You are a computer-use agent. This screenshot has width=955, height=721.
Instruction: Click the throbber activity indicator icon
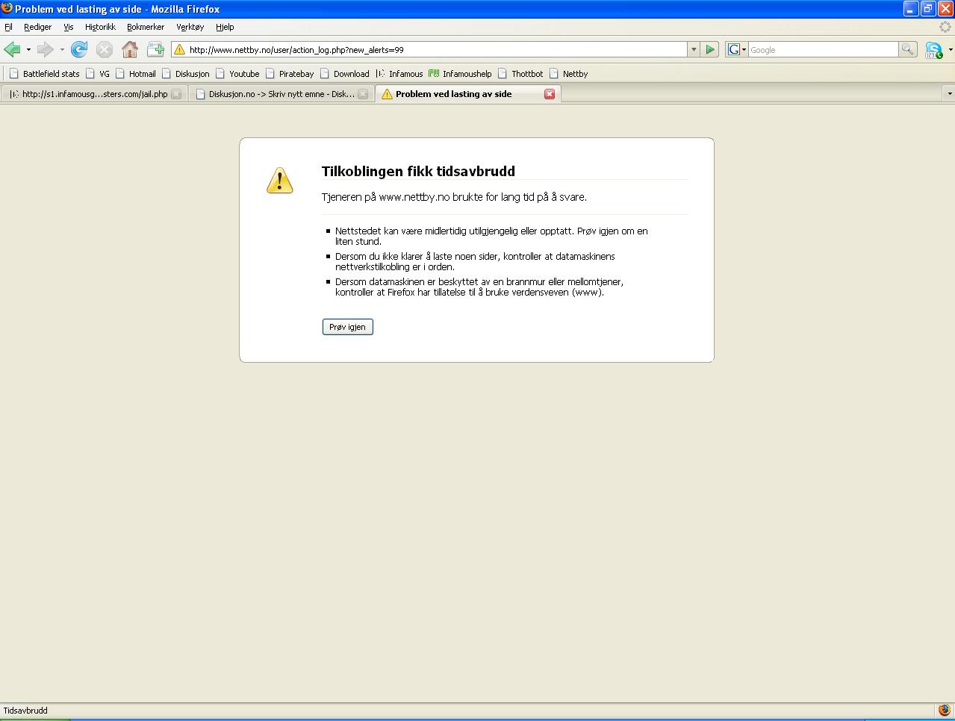pyautogui.click(x=945, y=27)
